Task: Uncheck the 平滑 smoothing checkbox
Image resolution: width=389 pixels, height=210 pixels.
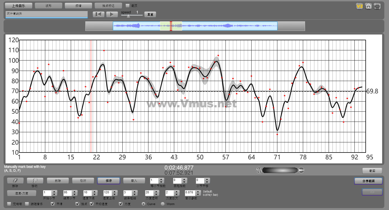Action: [x=53, y=204]
